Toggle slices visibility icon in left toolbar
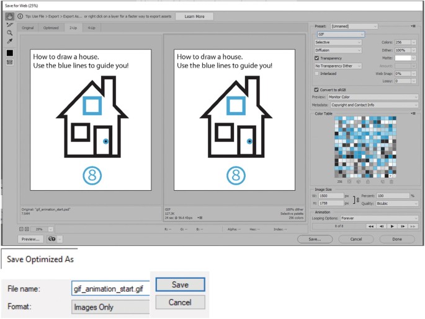425x319 pixels. [10, 62]
